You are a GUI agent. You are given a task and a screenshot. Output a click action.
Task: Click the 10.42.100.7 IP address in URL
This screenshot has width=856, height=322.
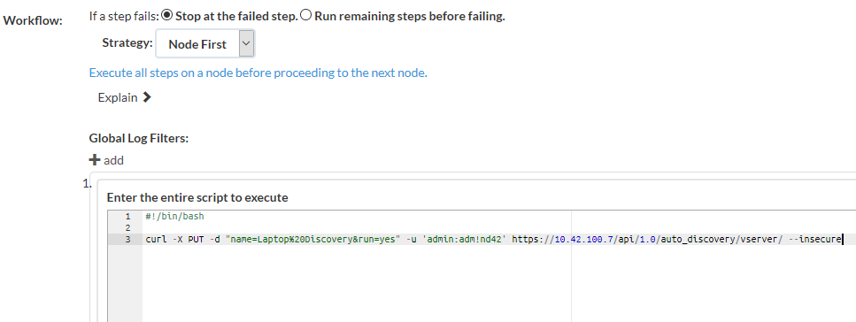click(584, 239)
